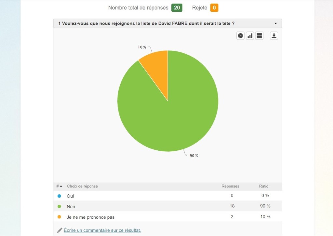The width and height of the screenshot is (333, 236).
Task: Click the orange 'Je ne me prononce pas' dot
Action: (59, 217)
